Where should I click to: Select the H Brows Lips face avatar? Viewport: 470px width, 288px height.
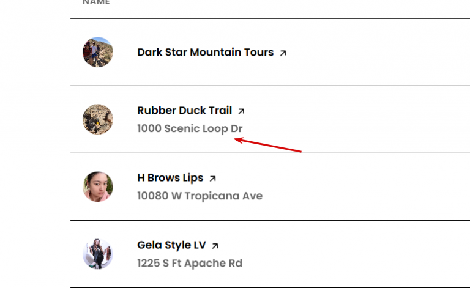(x=98, y=187)
